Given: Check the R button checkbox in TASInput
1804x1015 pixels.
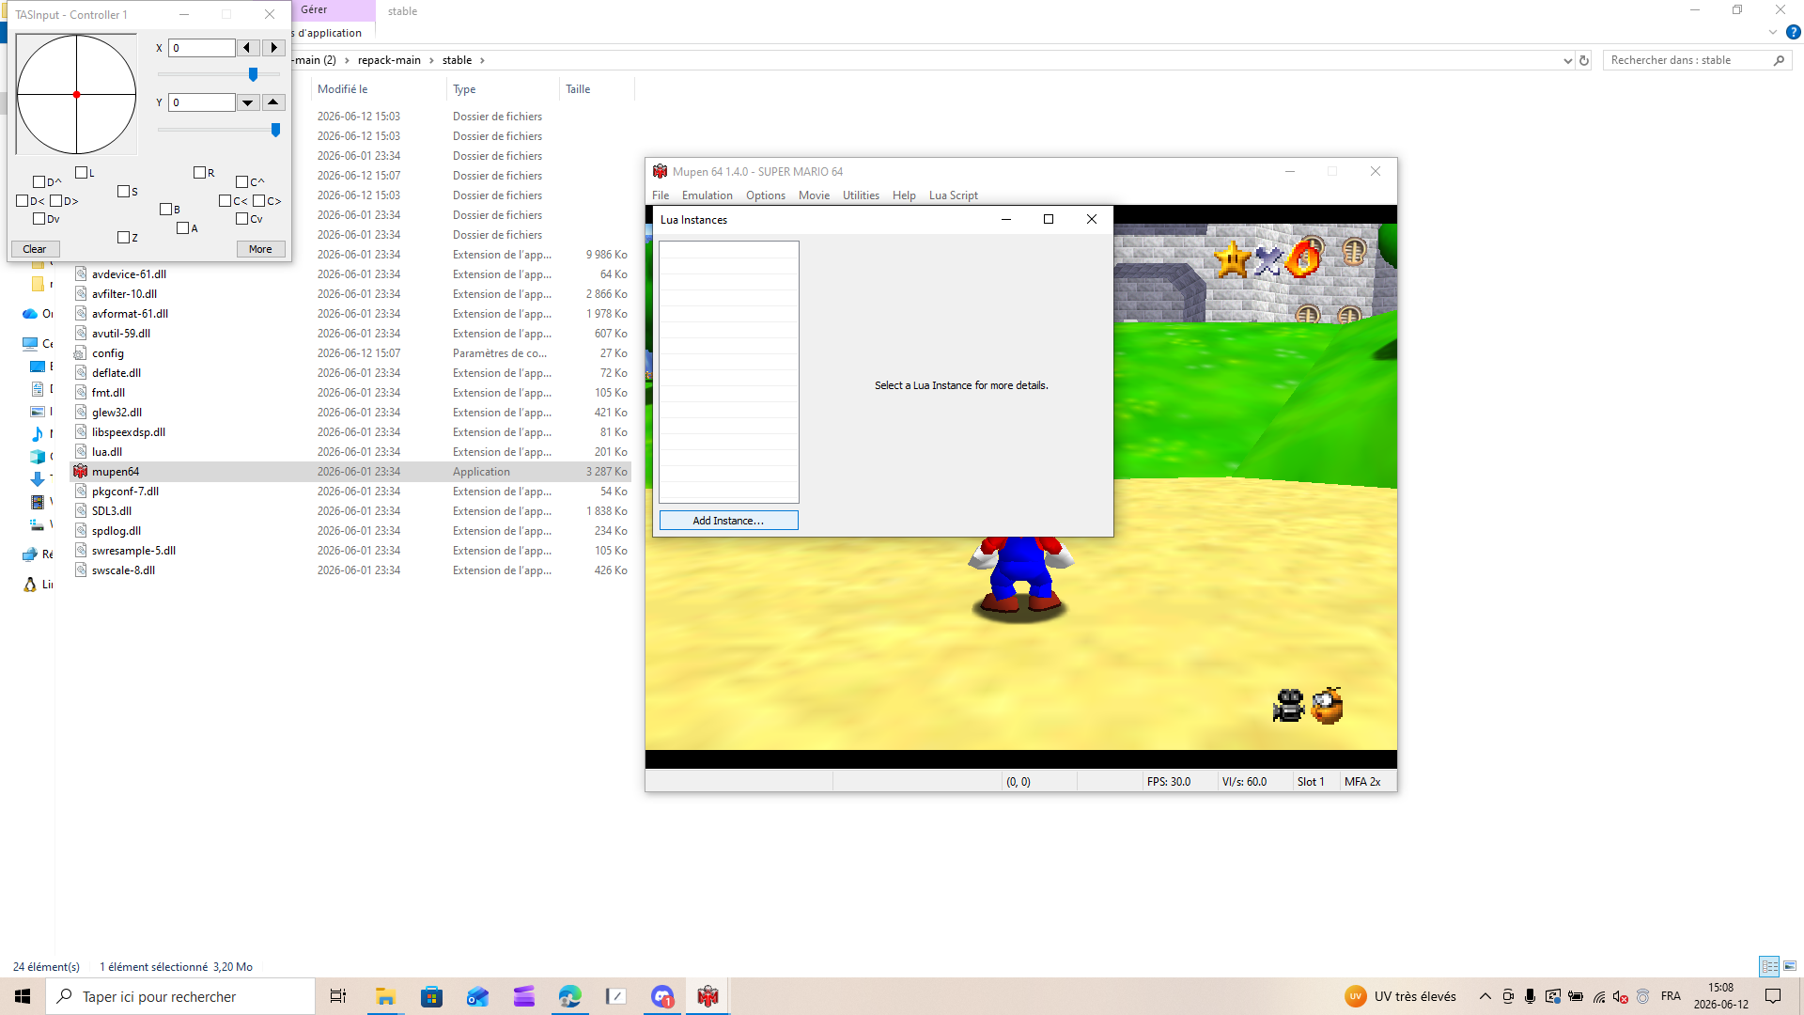Looking at the screenshot, I should point(199,173).
